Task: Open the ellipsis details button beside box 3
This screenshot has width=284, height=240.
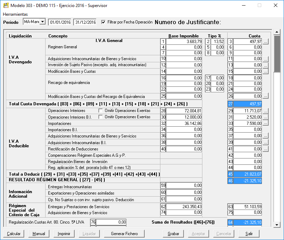Action: (x=265, y=42)
